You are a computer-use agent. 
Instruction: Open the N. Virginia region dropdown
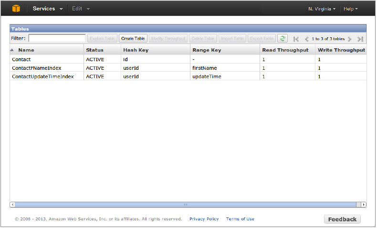pos(322,9)
